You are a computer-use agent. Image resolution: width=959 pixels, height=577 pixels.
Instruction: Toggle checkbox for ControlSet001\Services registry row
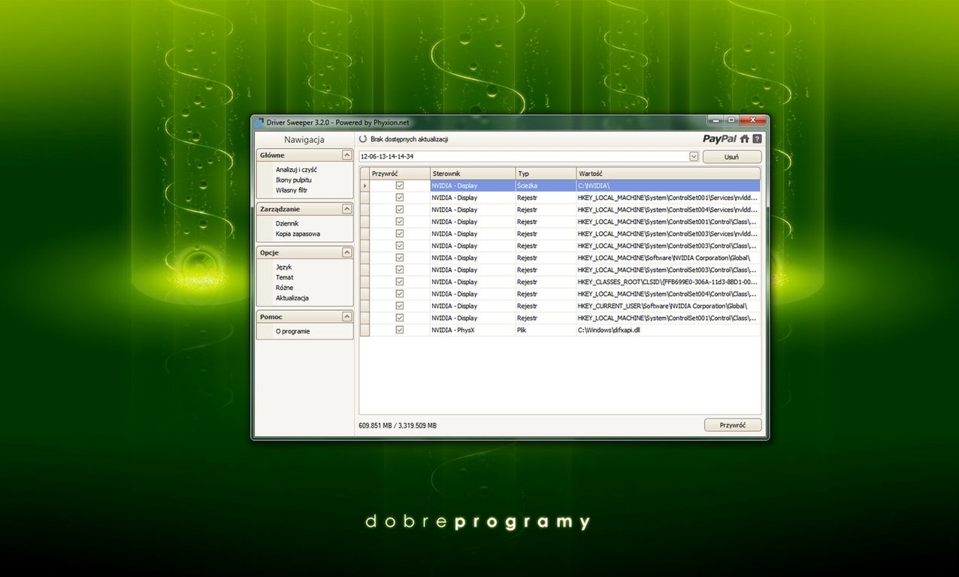tap(400, 198)
